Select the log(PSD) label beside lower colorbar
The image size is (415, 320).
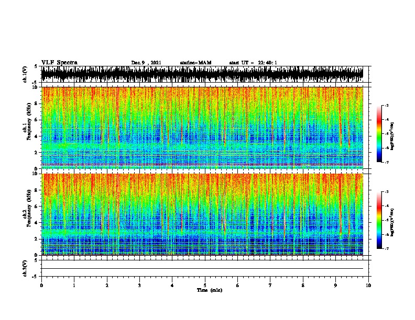[x=392, y=222]
